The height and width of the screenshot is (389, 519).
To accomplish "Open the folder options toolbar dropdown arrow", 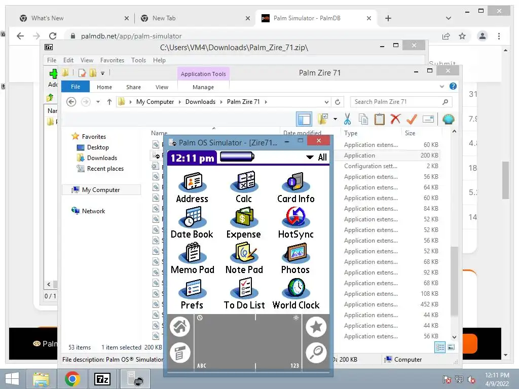I will tap(336, 119).
